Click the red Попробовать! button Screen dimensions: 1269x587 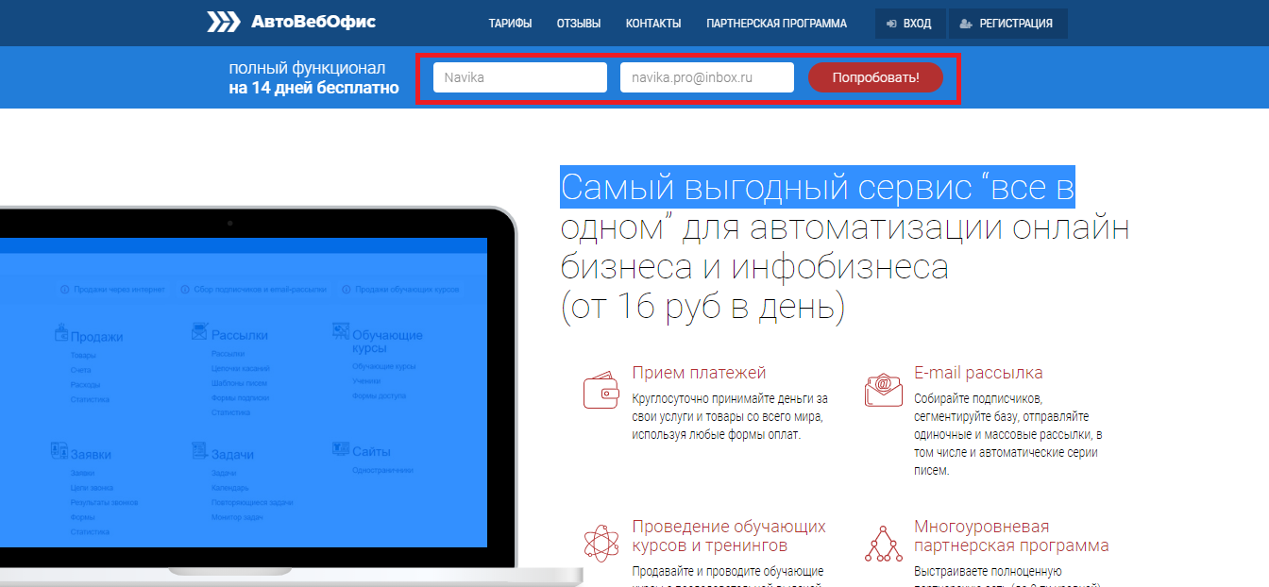coord(875,77)
